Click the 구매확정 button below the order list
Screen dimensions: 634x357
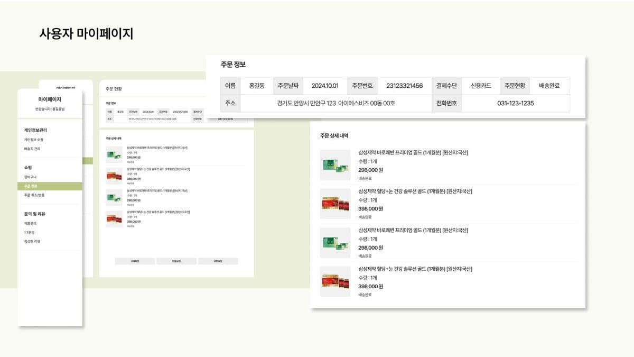[135, 261]
